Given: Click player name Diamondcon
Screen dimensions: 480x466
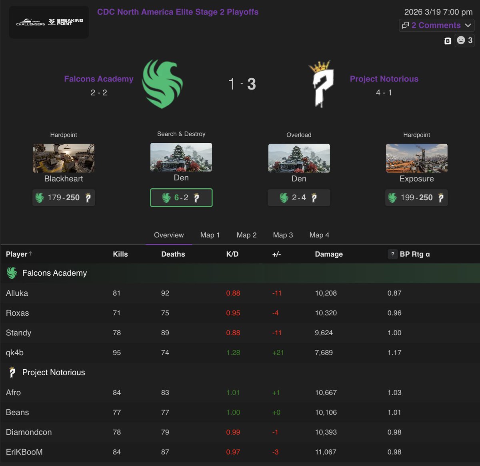Looking at the screenshot, I should 29,432.
